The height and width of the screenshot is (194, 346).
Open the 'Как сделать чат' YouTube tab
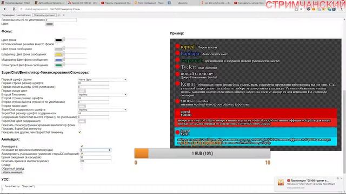click(x=249, y=3)
